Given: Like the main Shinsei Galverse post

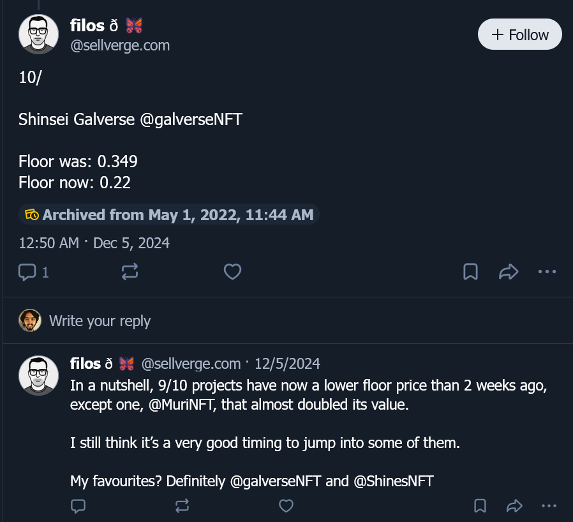Looking at the screenshot, I should 232,272.
